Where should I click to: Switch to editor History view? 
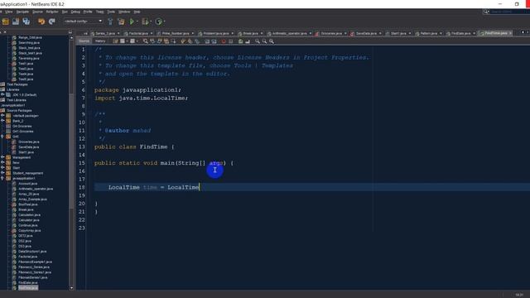[100, 41]
